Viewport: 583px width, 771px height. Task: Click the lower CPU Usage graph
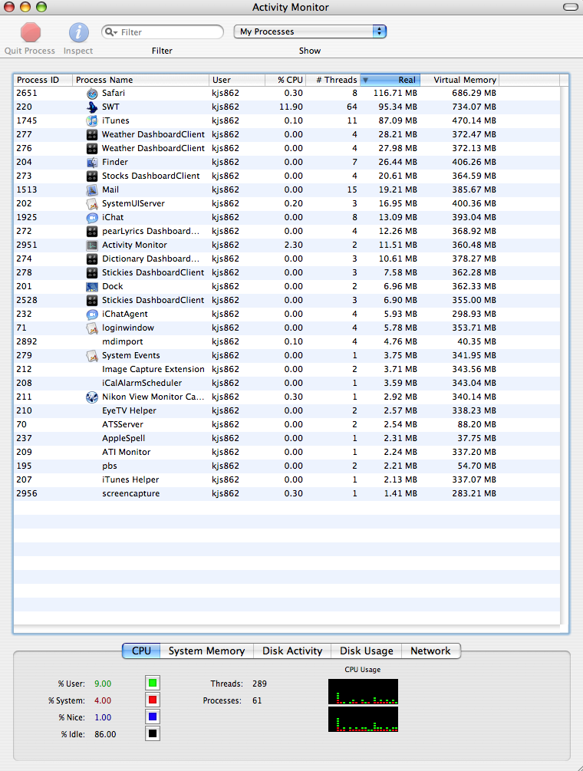(x=364, y=720)
